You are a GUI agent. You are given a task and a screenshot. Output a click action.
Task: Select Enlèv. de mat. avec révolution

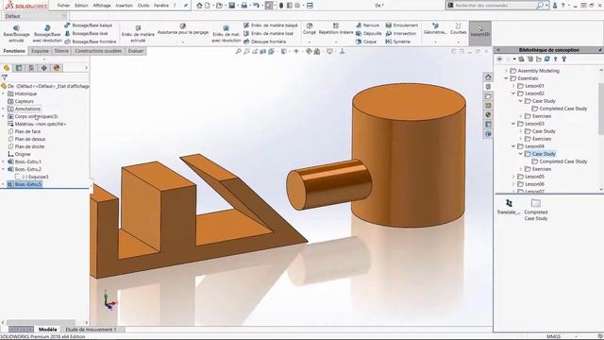coord(226,34)
